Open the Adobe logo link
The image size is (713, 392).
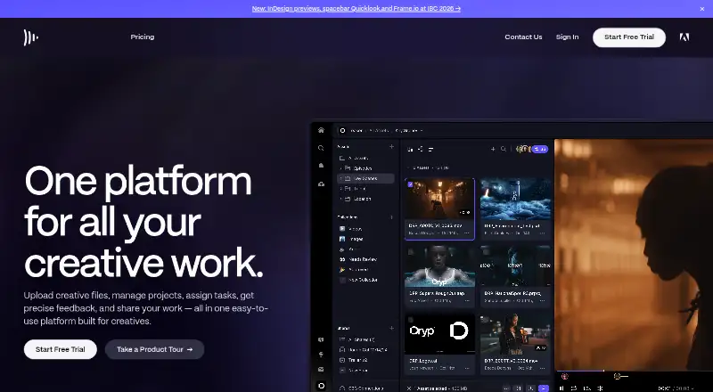click(684, 37)
